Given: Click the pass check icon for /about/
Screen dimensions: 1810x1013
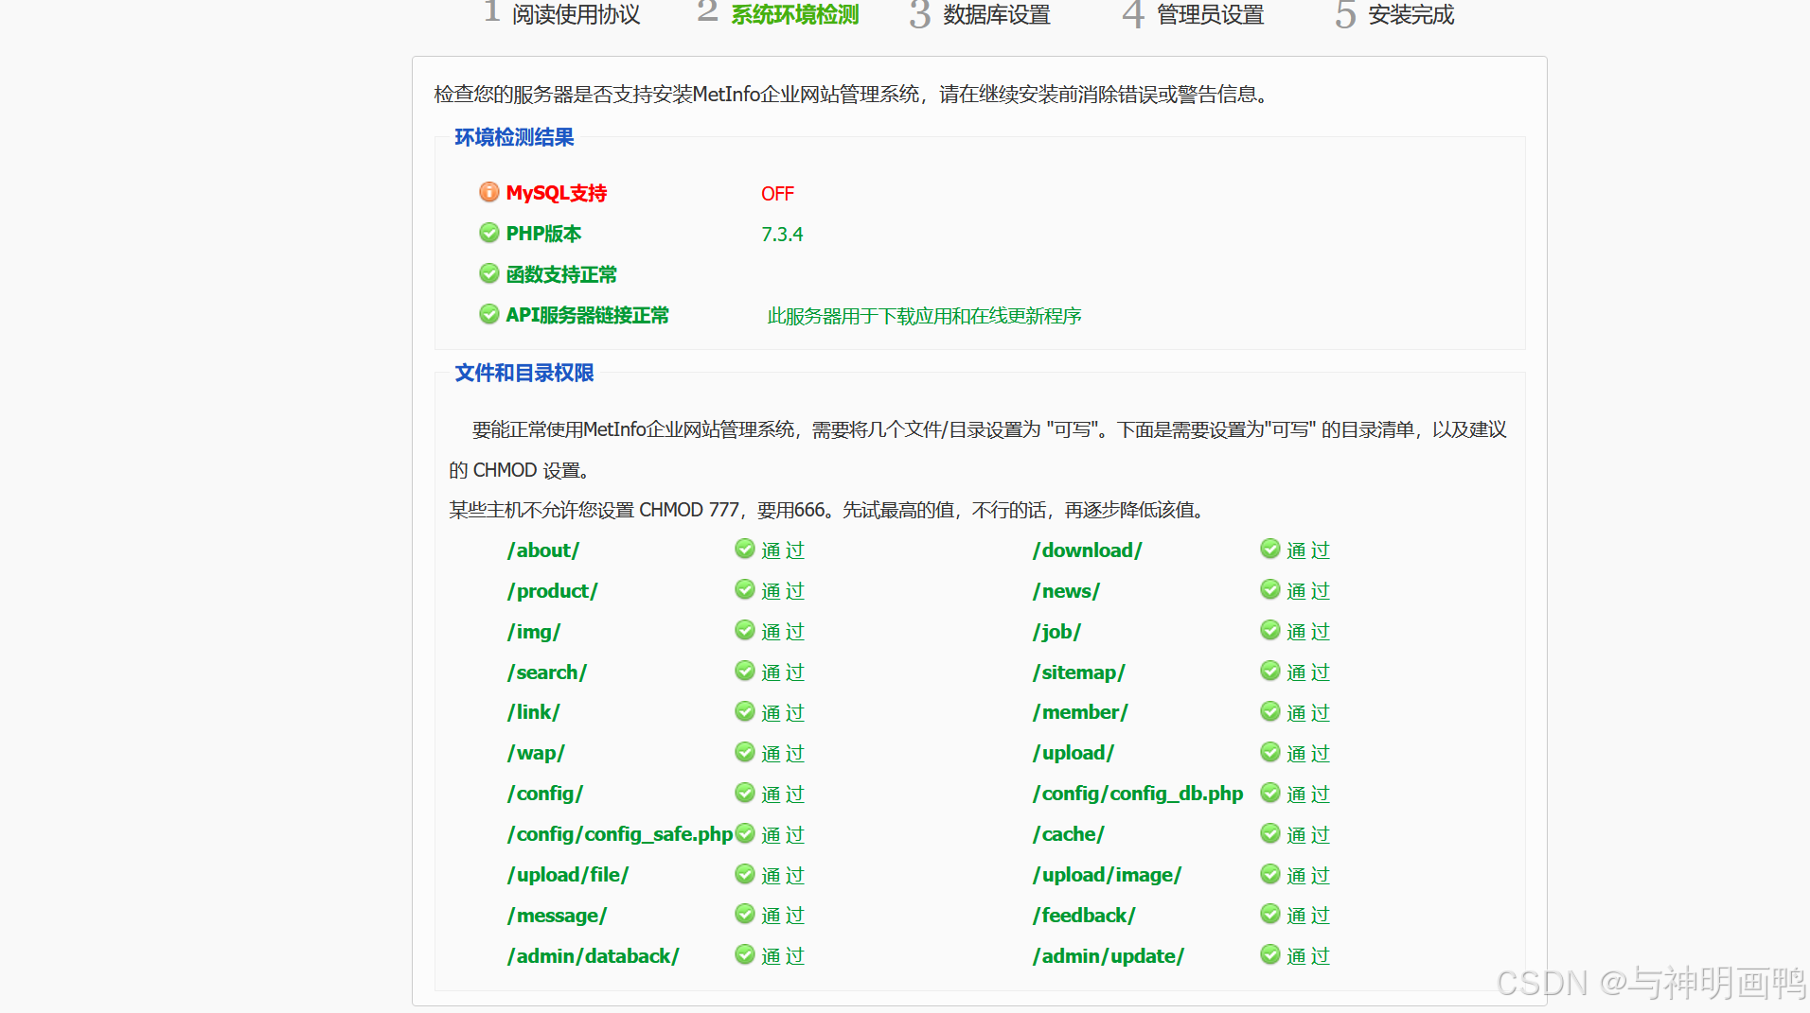Looking at the screenshot, I should 745,549.
